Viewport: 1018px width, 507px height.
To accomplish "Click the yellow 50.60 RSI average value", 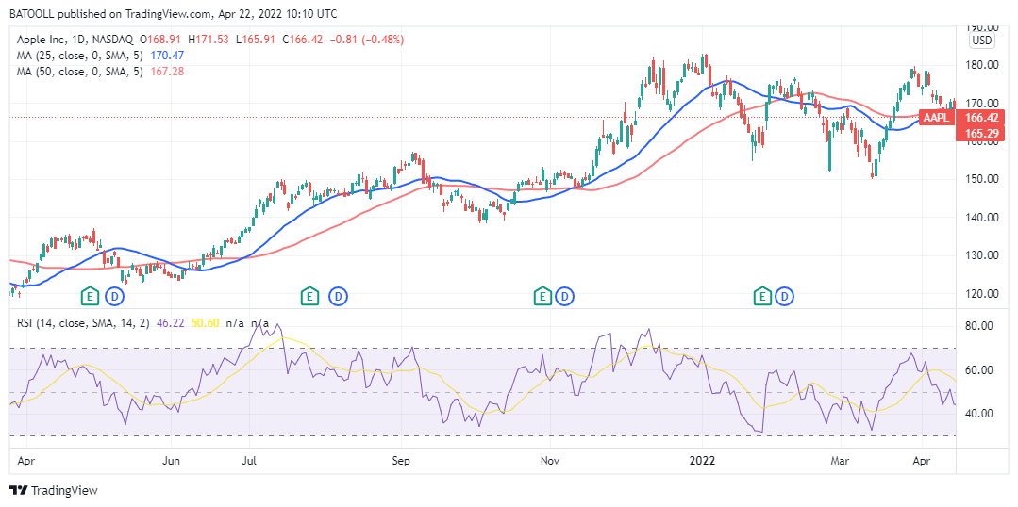I will pos(205,321).
